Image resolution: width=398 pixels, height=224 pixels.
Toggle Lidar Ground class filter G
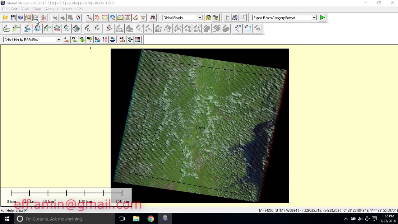tap(67, 40)
